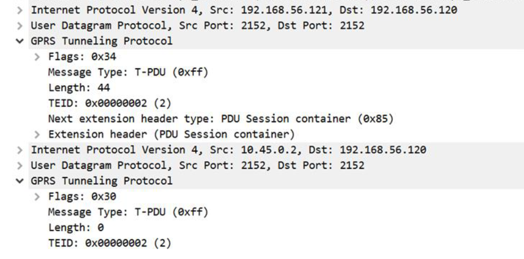Image resolution: width=524 pixels, height=259 pixels.
Task: Select the Next extension header type row
Action: 220,119
